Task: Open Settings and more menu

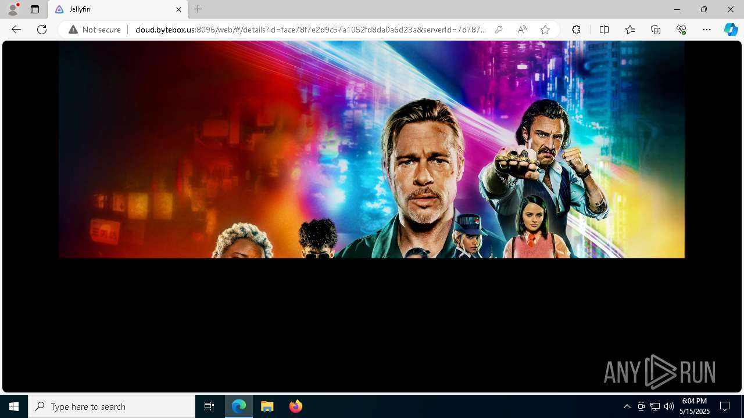Action: (x=707, y=30)
